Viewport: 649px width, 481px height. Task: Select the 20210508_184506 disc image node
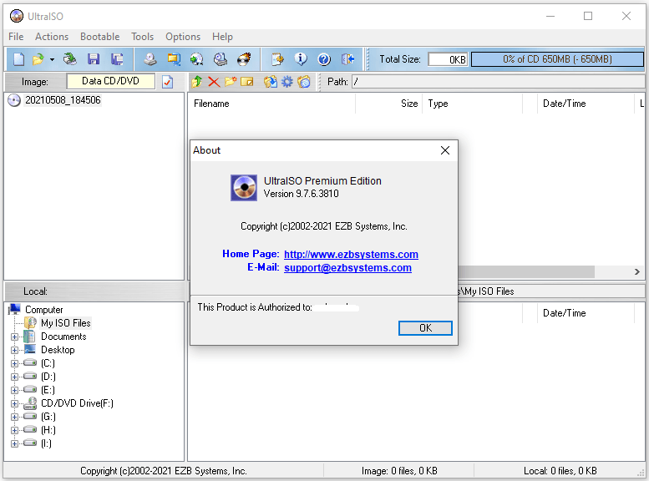63,100
